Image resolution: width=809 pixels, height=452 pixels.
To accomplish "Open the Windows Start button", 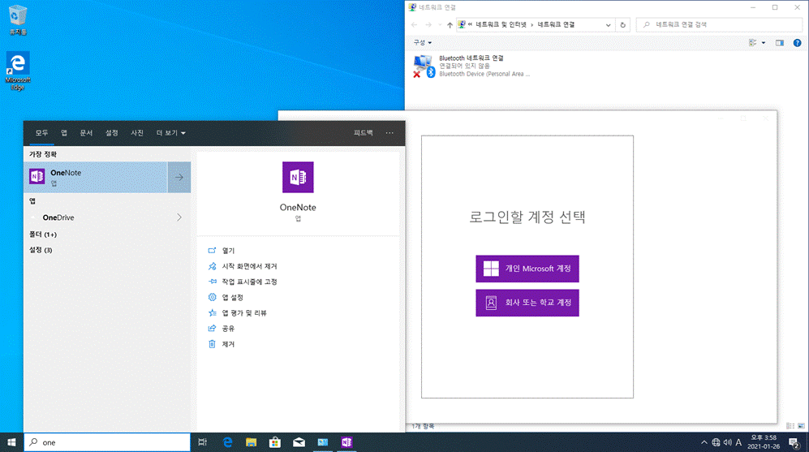I will [x=11, y=442].
